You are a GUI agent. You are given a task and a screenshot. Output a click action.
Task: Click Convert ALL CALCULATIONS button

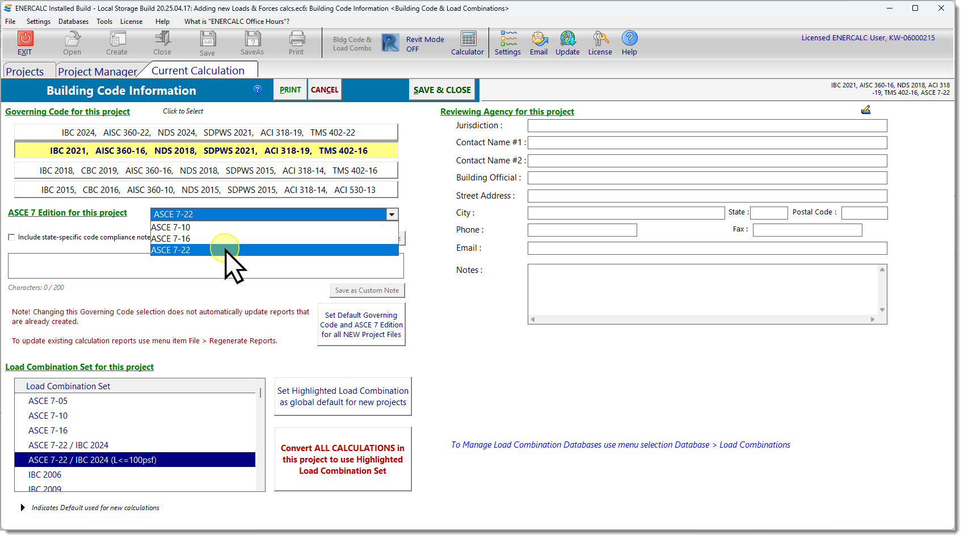(343, 460)
